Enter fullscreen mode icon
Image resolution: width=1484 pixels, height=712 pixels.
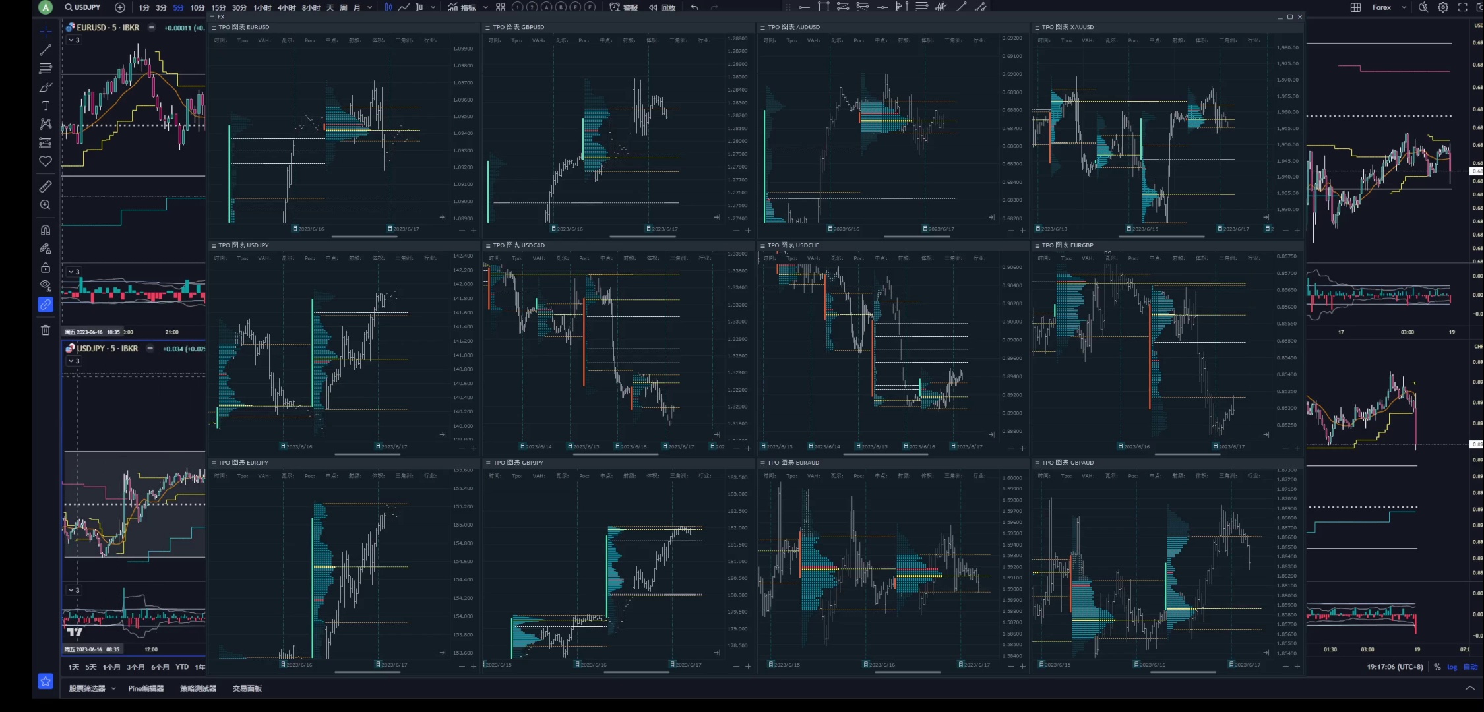[x=1462, y=7]
